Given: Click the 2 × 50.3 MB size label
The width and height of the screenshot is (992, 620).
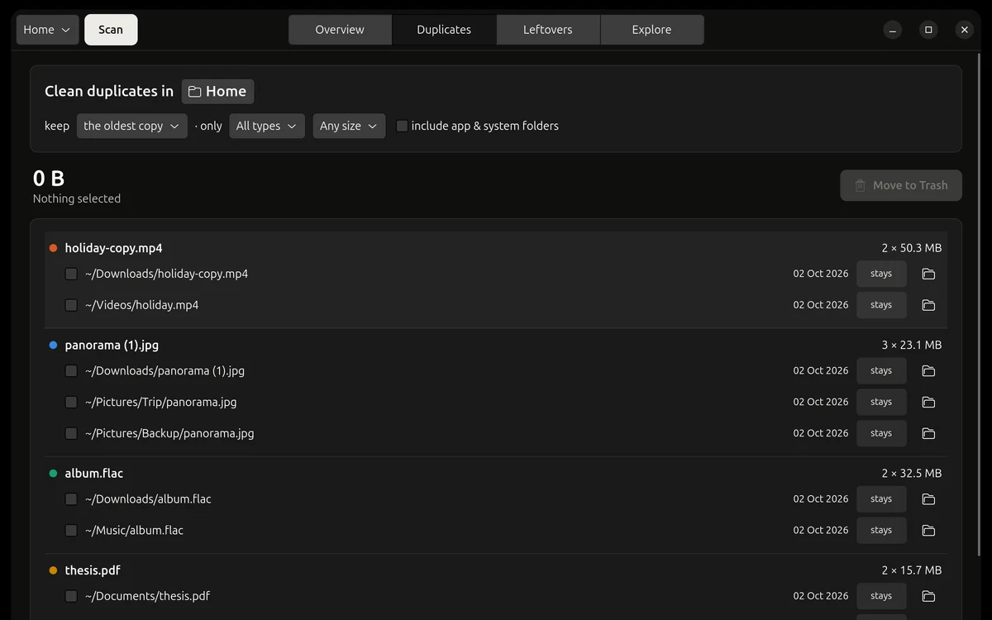Looking at the screenshot, I should click(911, 248).
